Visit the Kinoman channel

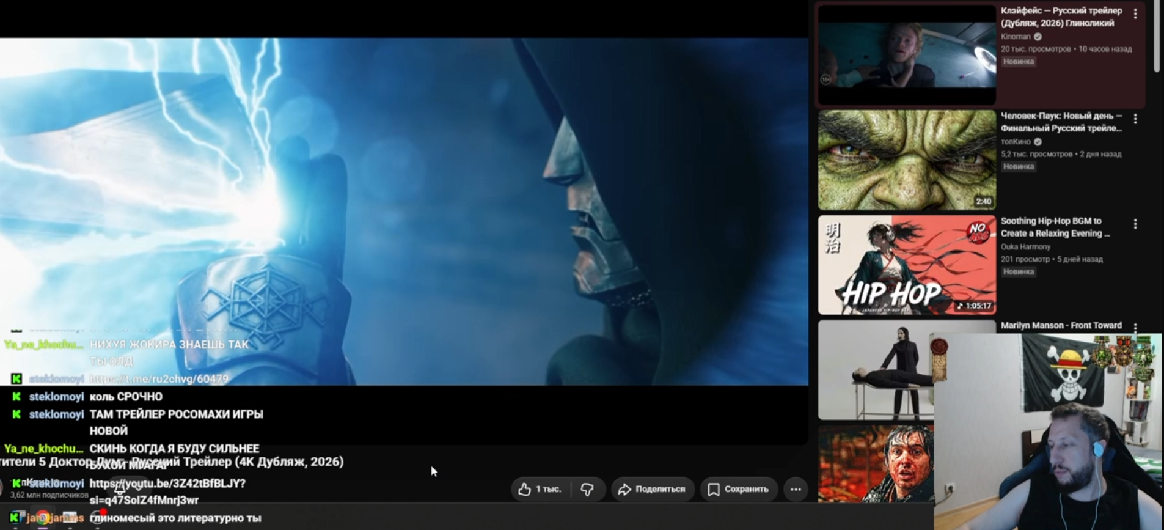tap(1016, 37)
